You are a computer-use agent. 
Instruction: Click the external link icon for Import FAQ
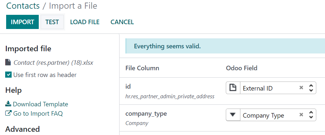point(8,113)
